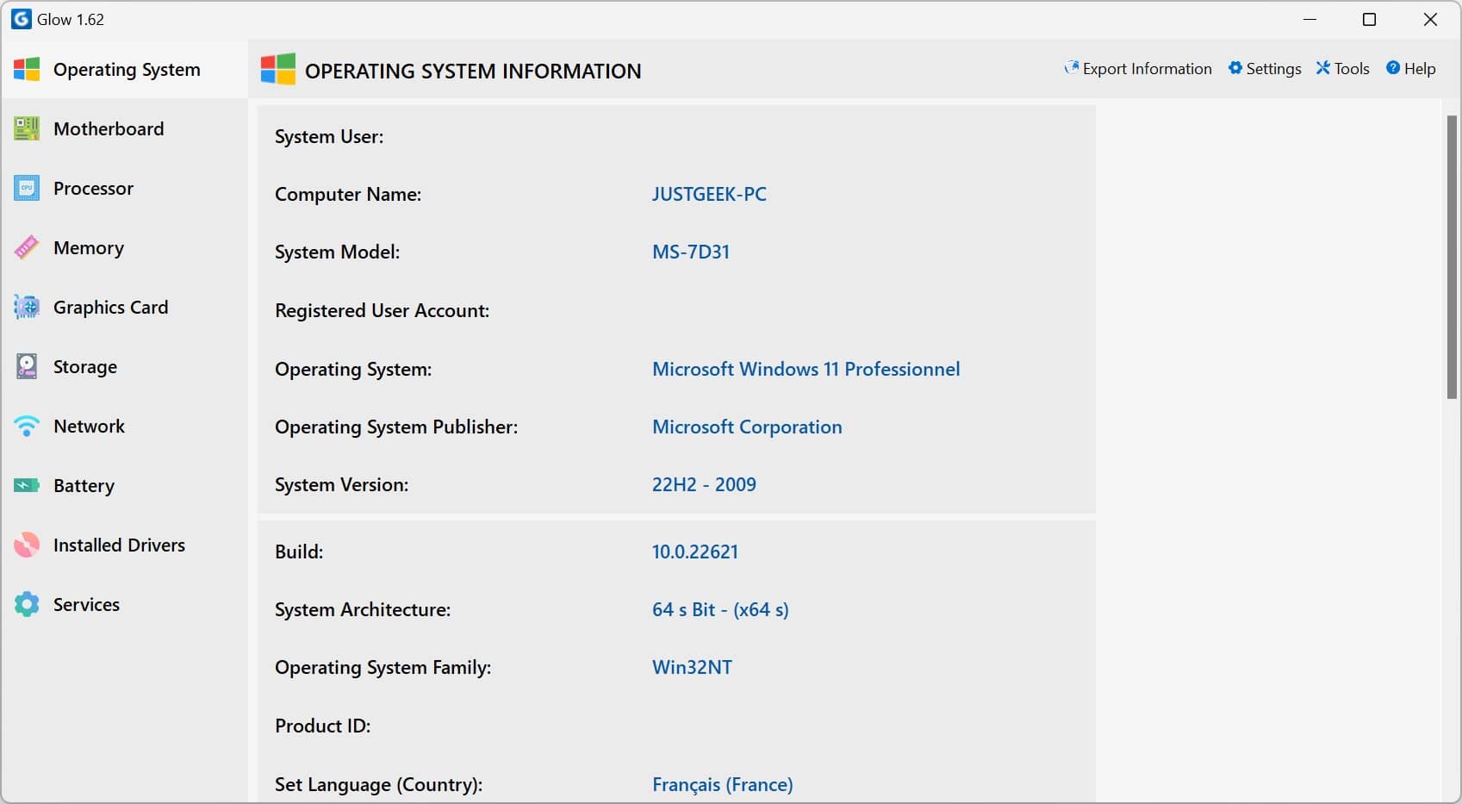
Task: Click the Network Wi-Fi icon in sidebar
Action: point(27,426)
